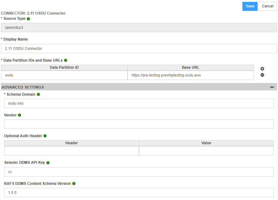Open the Optional Auth Header info icon
This screenshot has width=278, height=200.
pos(45,136)
